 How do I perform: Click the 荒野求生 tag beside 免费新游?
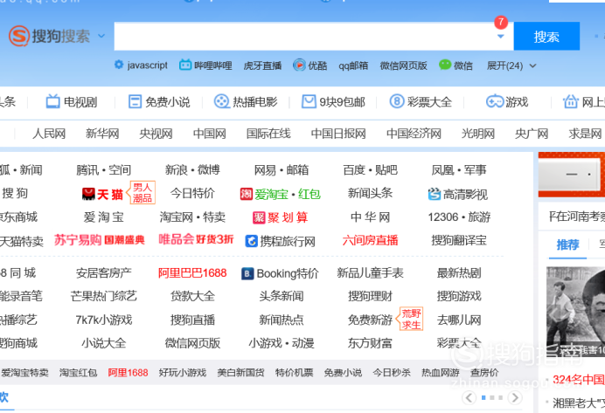411,319
